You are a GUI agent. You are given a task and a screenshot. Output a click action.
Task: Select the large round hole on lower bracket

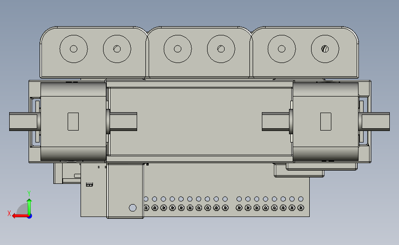(133, 208)
